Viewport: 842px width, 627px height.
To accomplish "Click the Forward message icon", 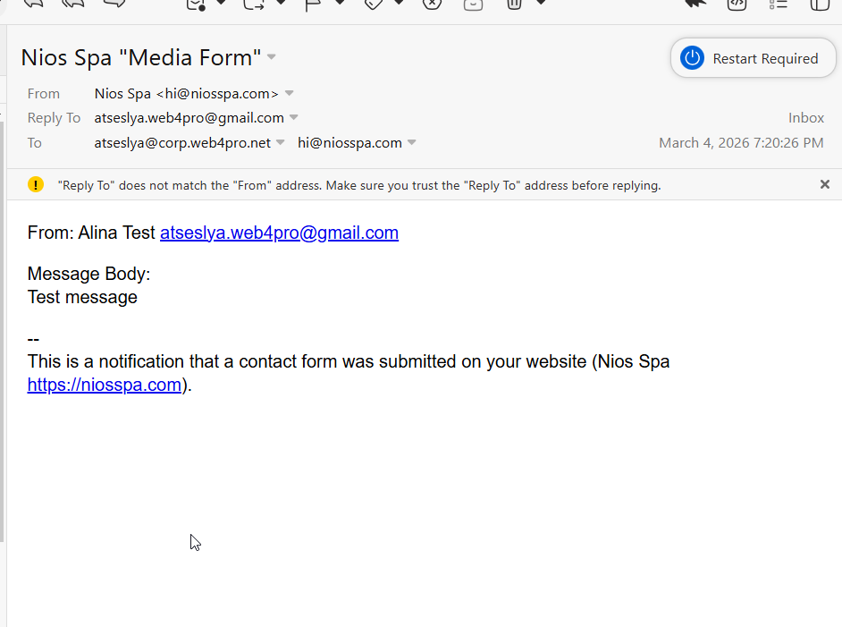I will pos(114,4).
